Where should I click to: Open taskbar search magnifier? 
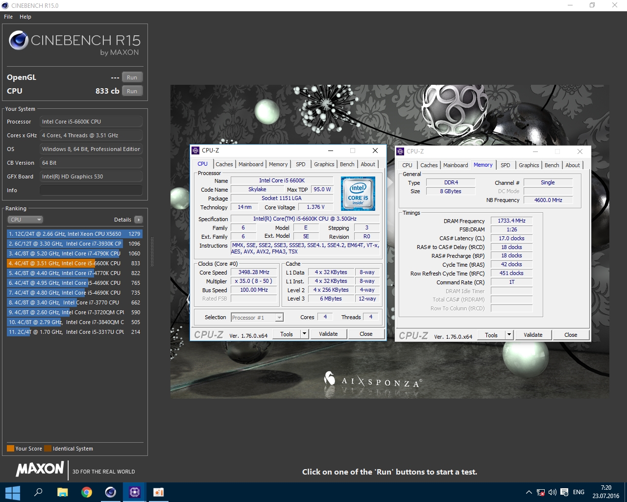(x=38, y=492)
